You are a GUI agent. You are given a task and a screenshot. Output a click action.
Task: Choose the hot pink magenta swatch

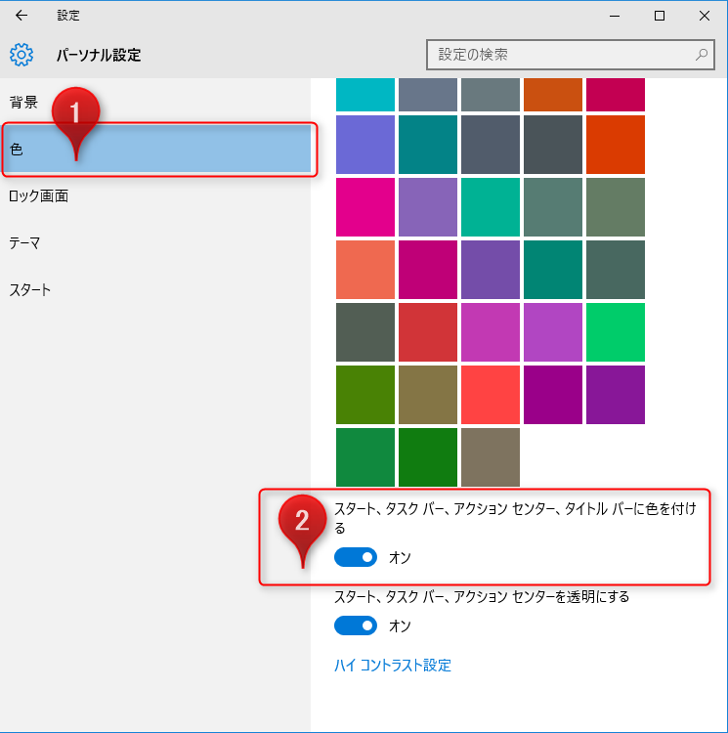[365, 207]
